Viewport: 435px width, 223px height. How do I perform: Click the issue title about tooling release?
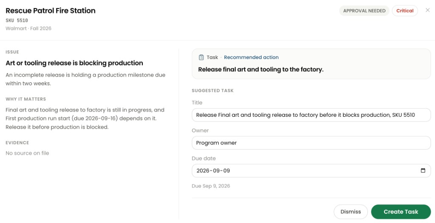74,63
